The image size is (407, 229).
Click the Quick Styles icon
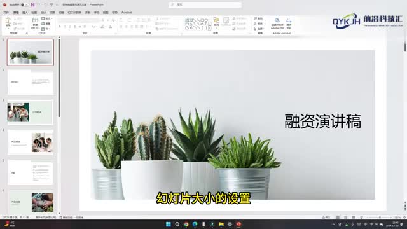(x=226, y=21)
